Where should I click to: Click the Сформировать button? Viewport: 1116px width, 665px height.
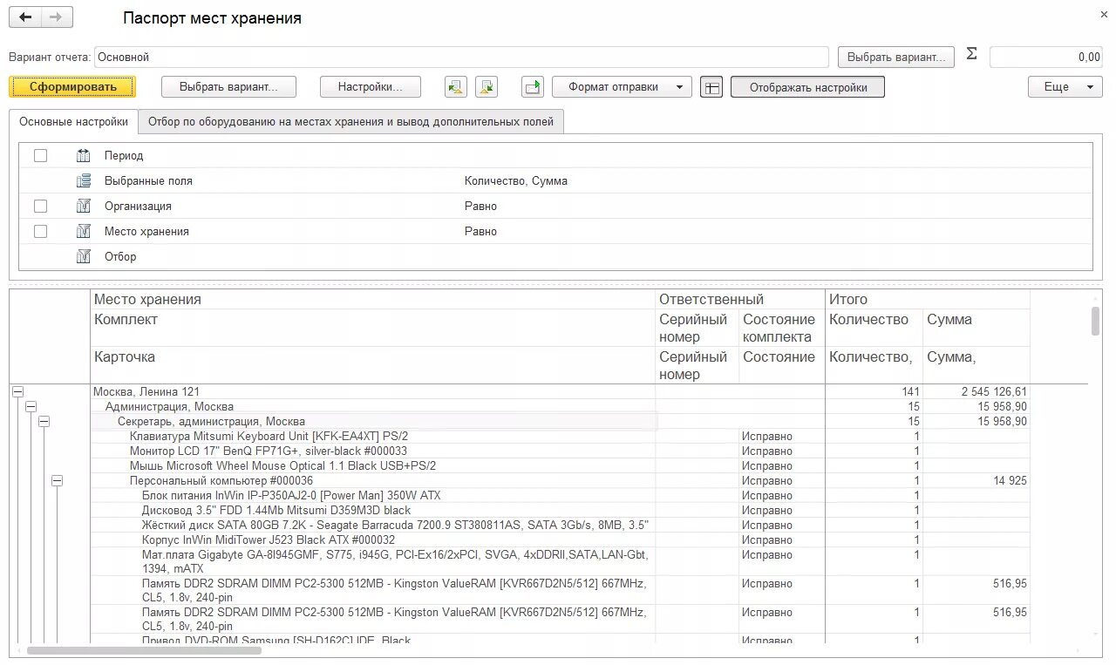72,87
